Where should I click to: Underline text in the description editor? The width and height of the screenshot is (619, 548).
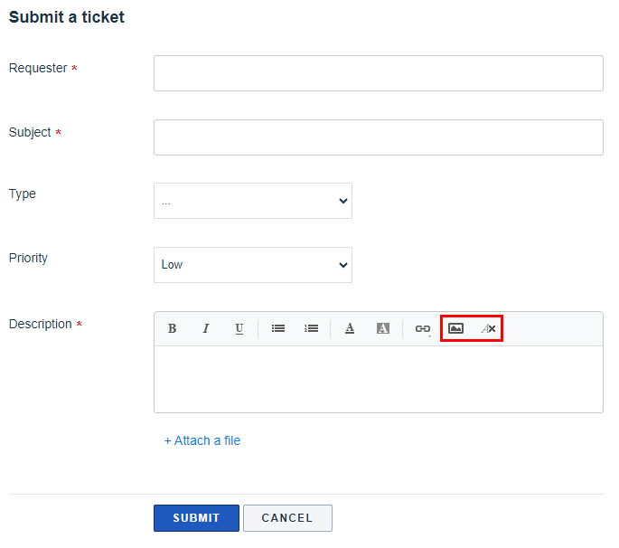[239, 328]
